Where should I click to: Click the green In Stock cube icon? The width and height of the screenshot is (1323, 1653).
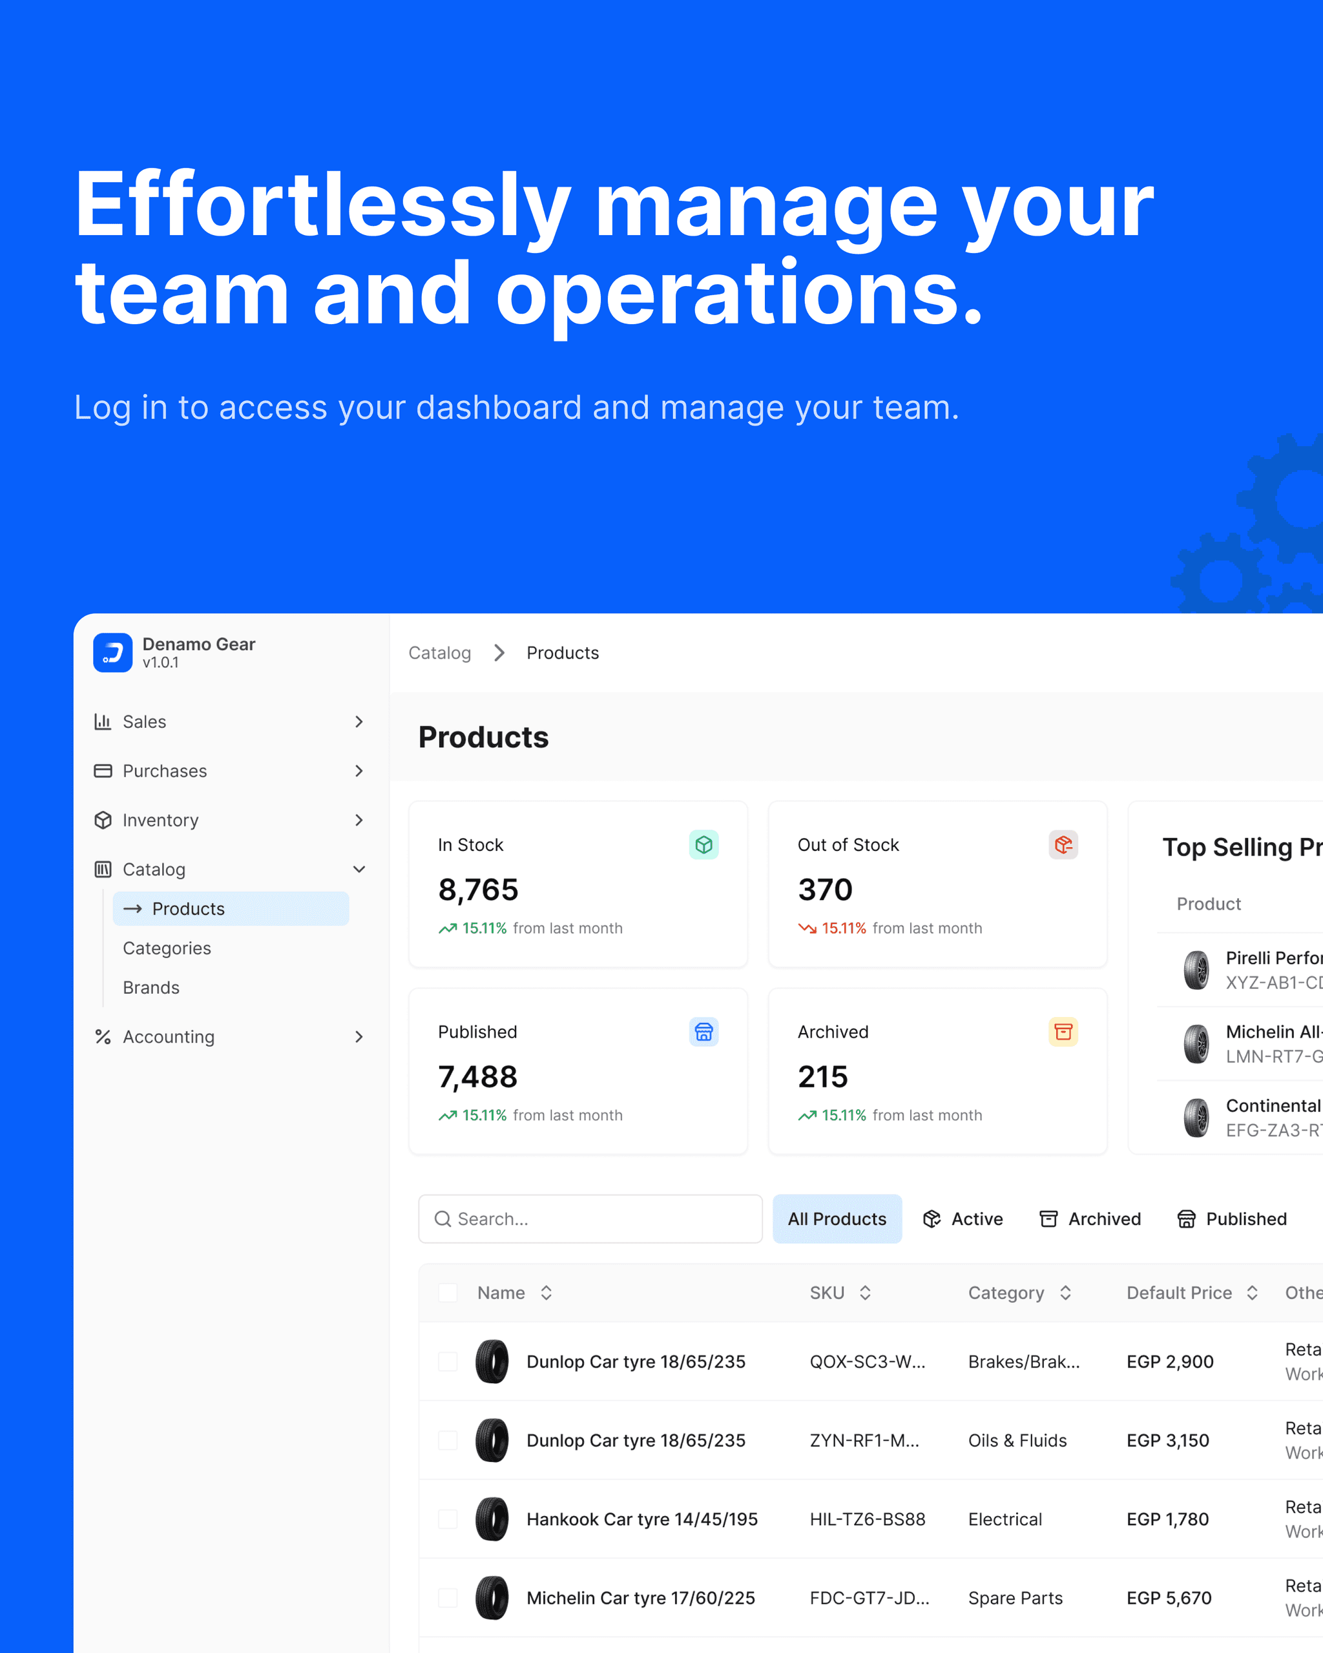coord(703,845)
